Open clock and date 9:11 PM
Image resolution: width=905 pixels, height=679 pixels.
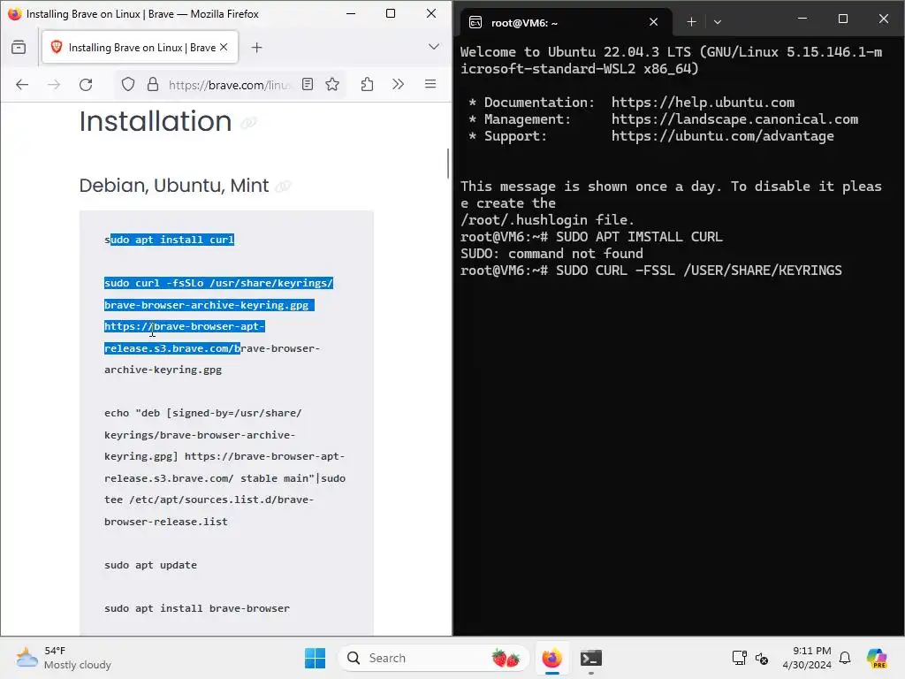[806, 658]
